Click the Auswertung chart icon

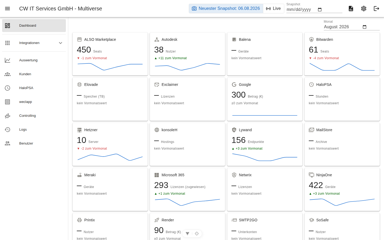tap(7, 60)
